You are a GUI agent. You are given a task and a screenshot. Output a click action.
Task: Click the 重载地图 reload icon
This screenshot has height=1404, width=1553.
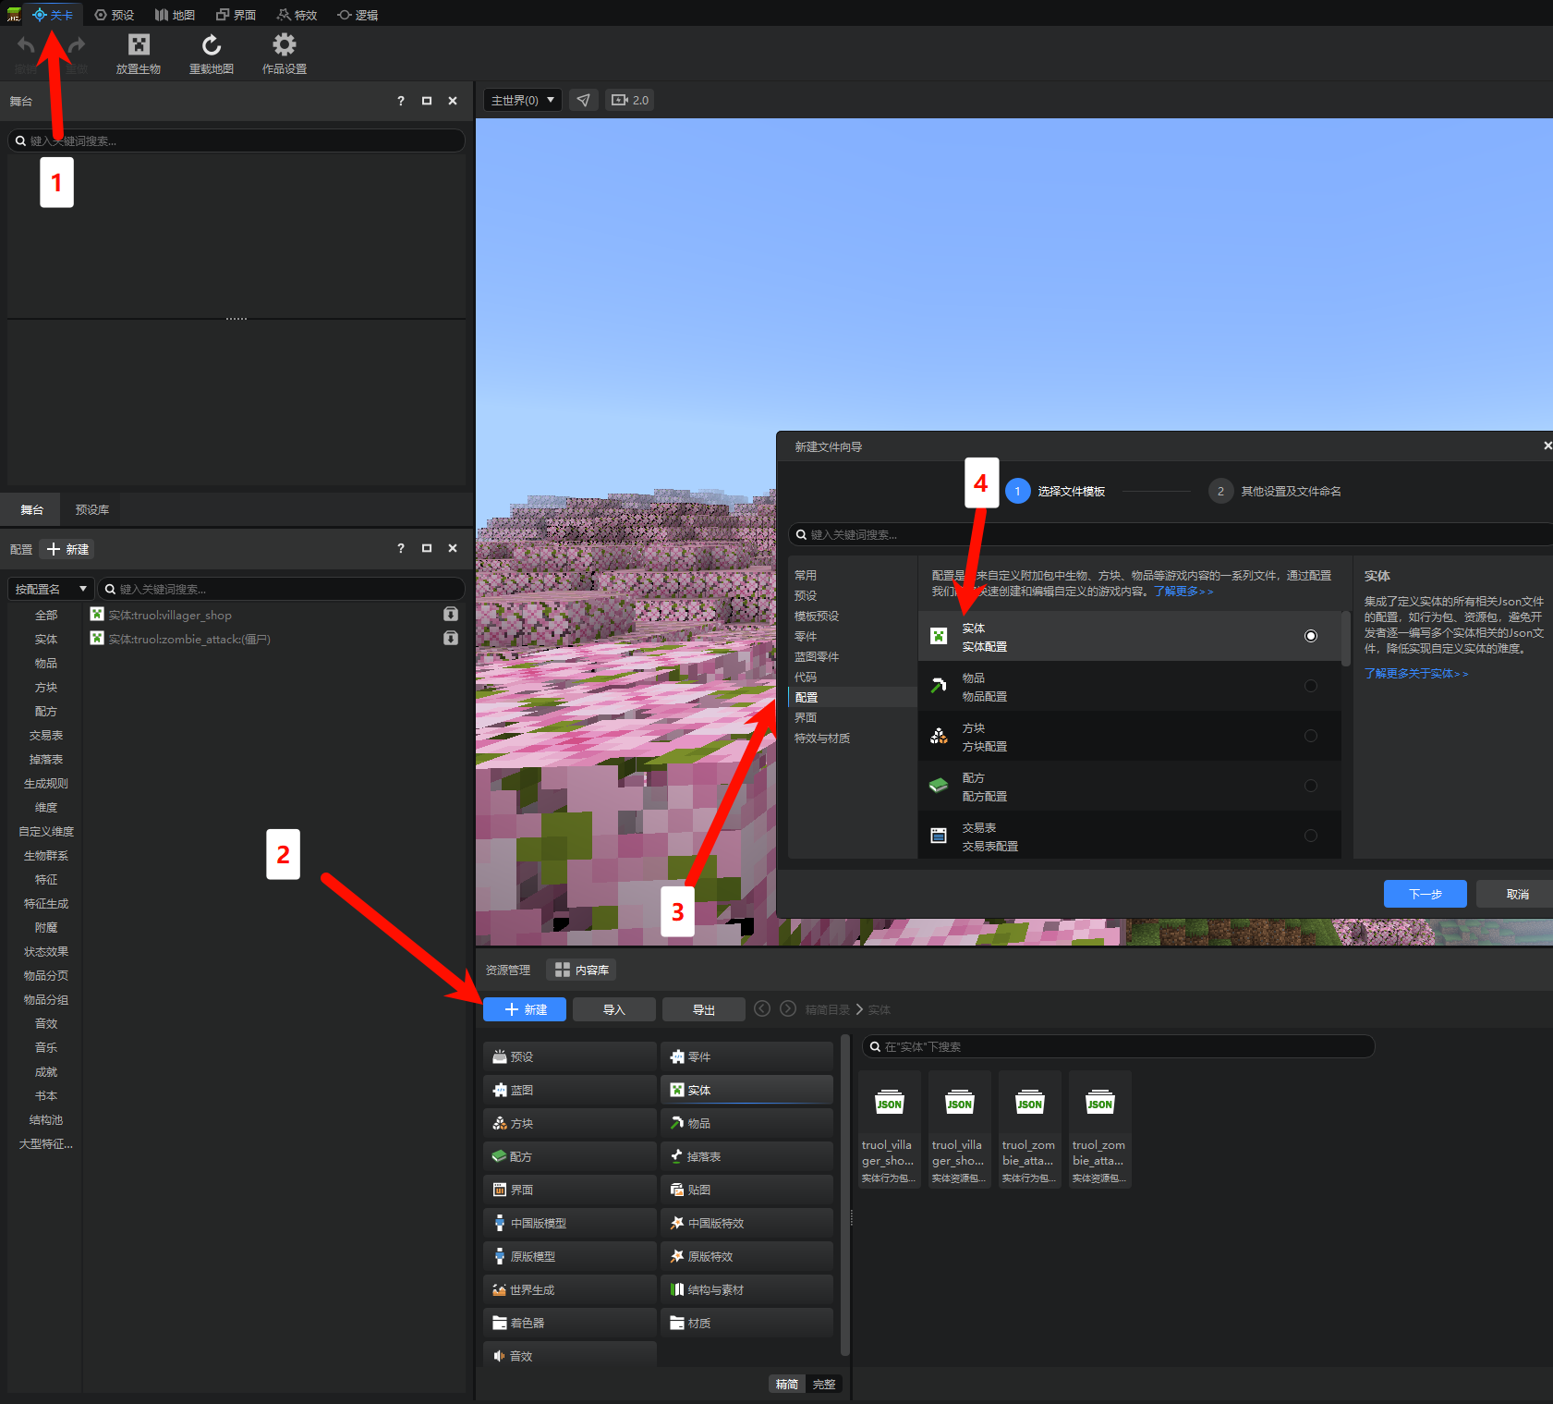coord(212,45)
